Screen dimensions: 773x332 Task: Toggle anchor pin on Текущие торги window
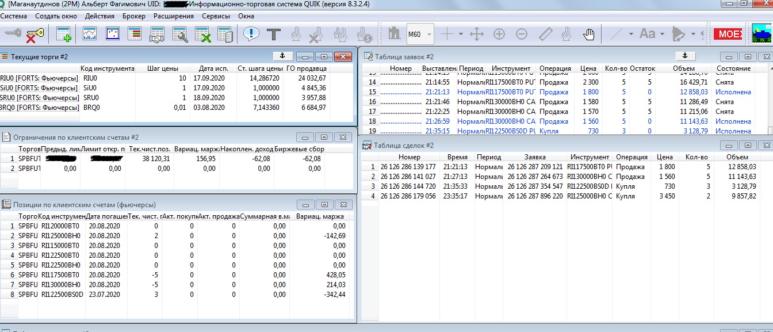pos(282,56)
